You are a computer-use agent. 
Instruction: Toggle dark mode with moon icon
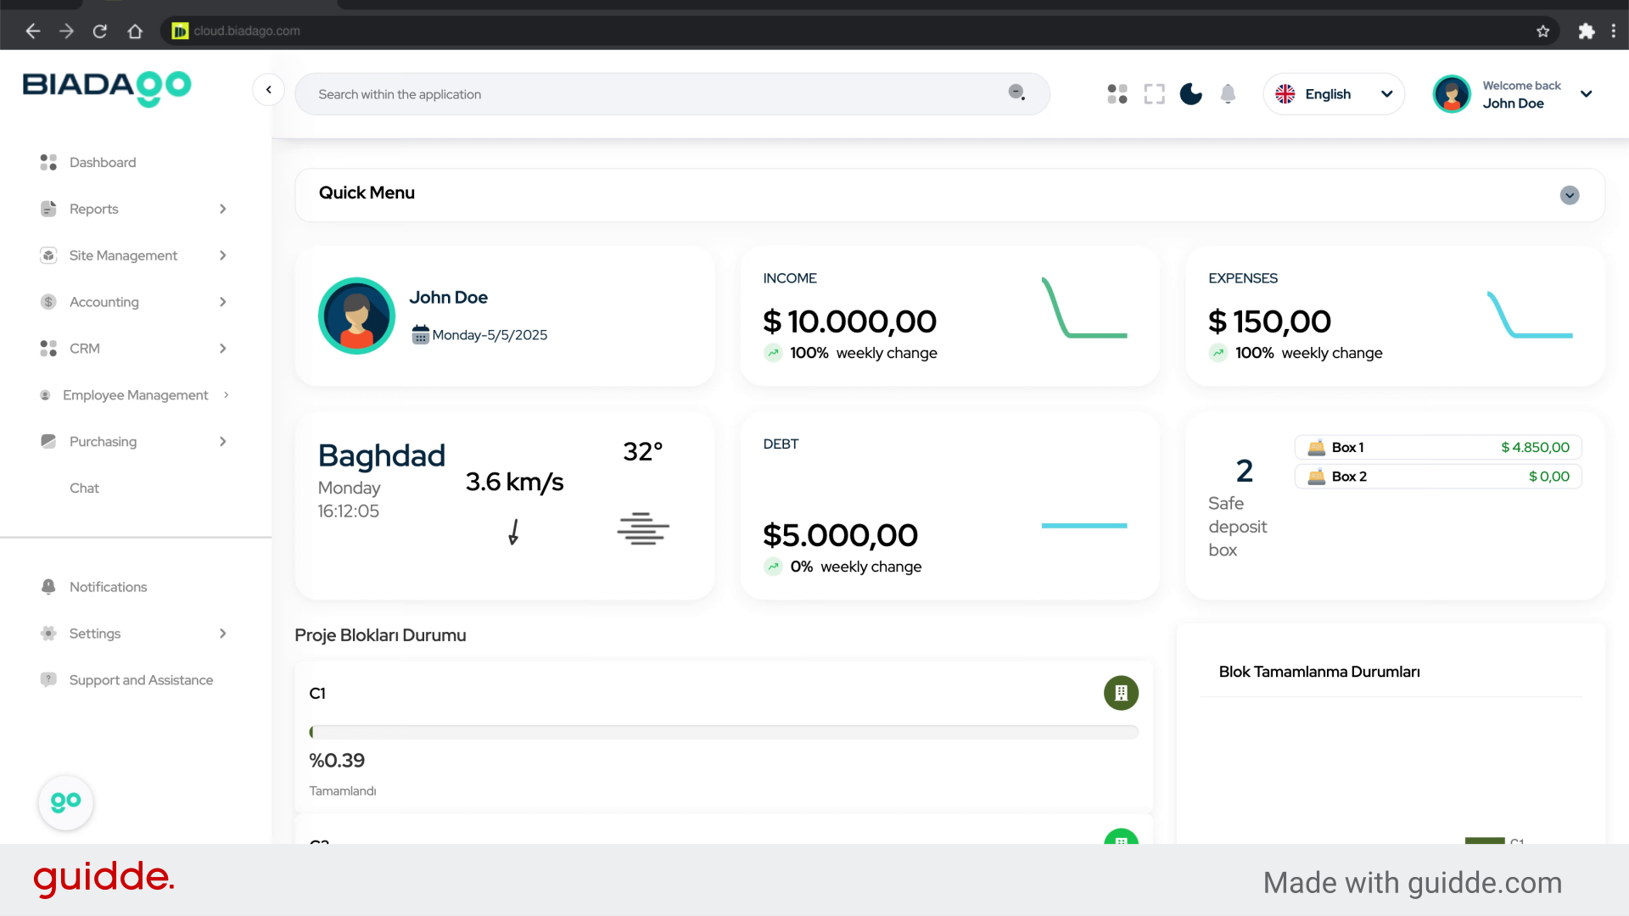(x=1190, y=94)
